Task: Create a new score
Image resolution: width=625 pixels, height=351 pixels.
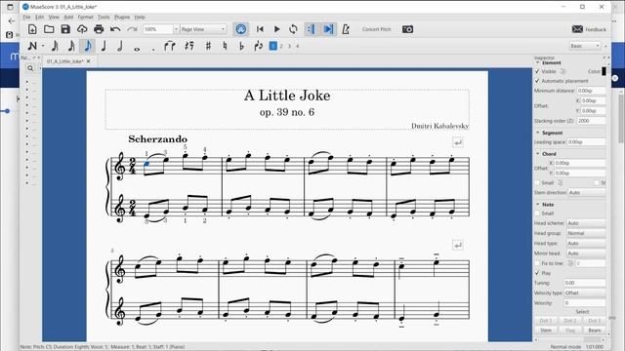Action: (32, 29)
